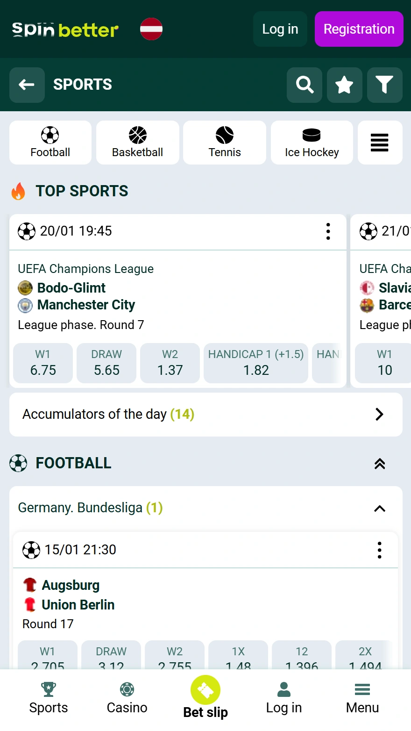The width and height of the screenshot is (411, 731).
Task: Open the all-sports list hamburger icon
Action: (380, 143)
